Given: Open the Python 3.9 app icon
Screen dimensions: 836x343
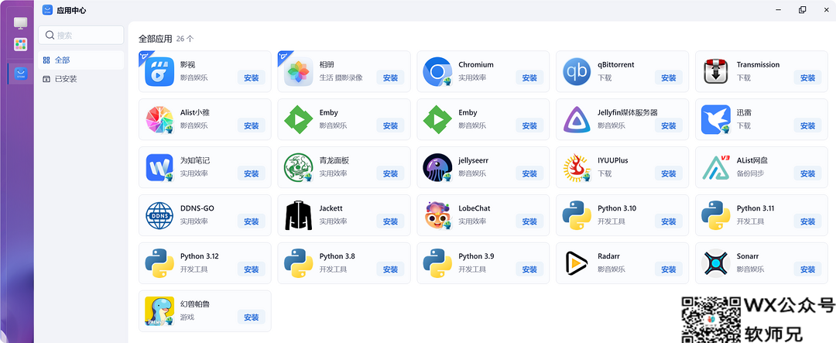Looking at the screenshot, I should (437, 263).
